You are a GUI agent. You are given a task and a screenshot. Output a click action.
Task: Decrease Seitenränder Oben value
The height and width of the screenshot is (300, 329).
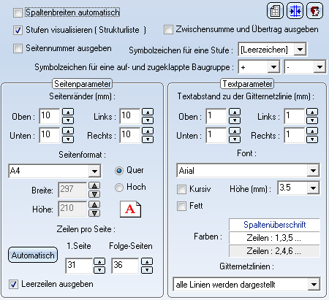tap(68, 120)
